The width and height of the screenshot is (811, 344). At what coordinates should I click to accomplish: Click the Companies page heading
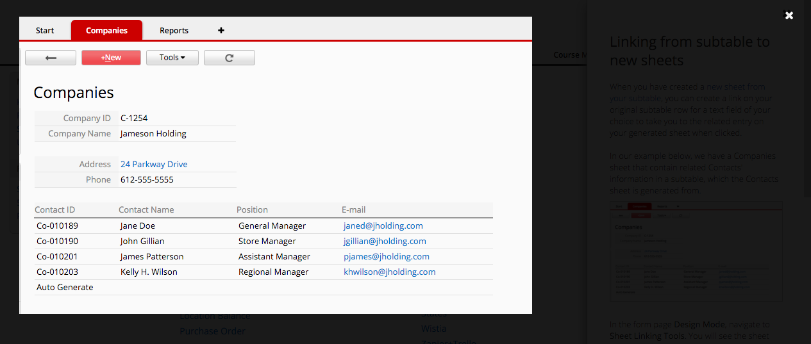tap(74, 92)
